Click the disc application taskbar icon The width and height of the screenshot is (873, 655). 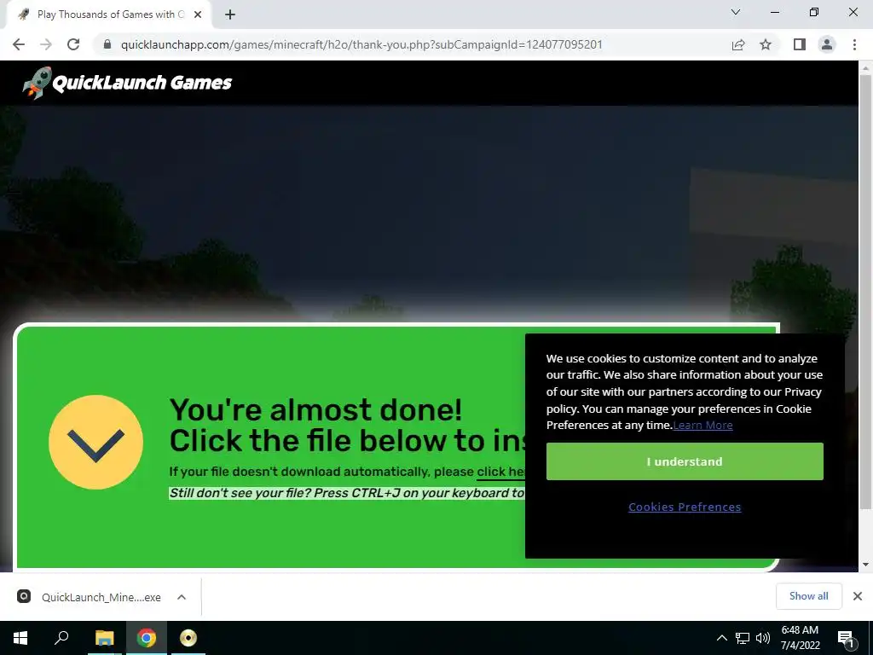188,638
